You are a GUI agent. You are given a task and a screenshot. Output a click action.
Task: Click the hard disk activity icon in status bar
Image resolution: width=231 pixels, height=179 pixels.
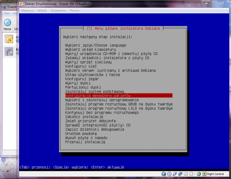tap(164, 174)
